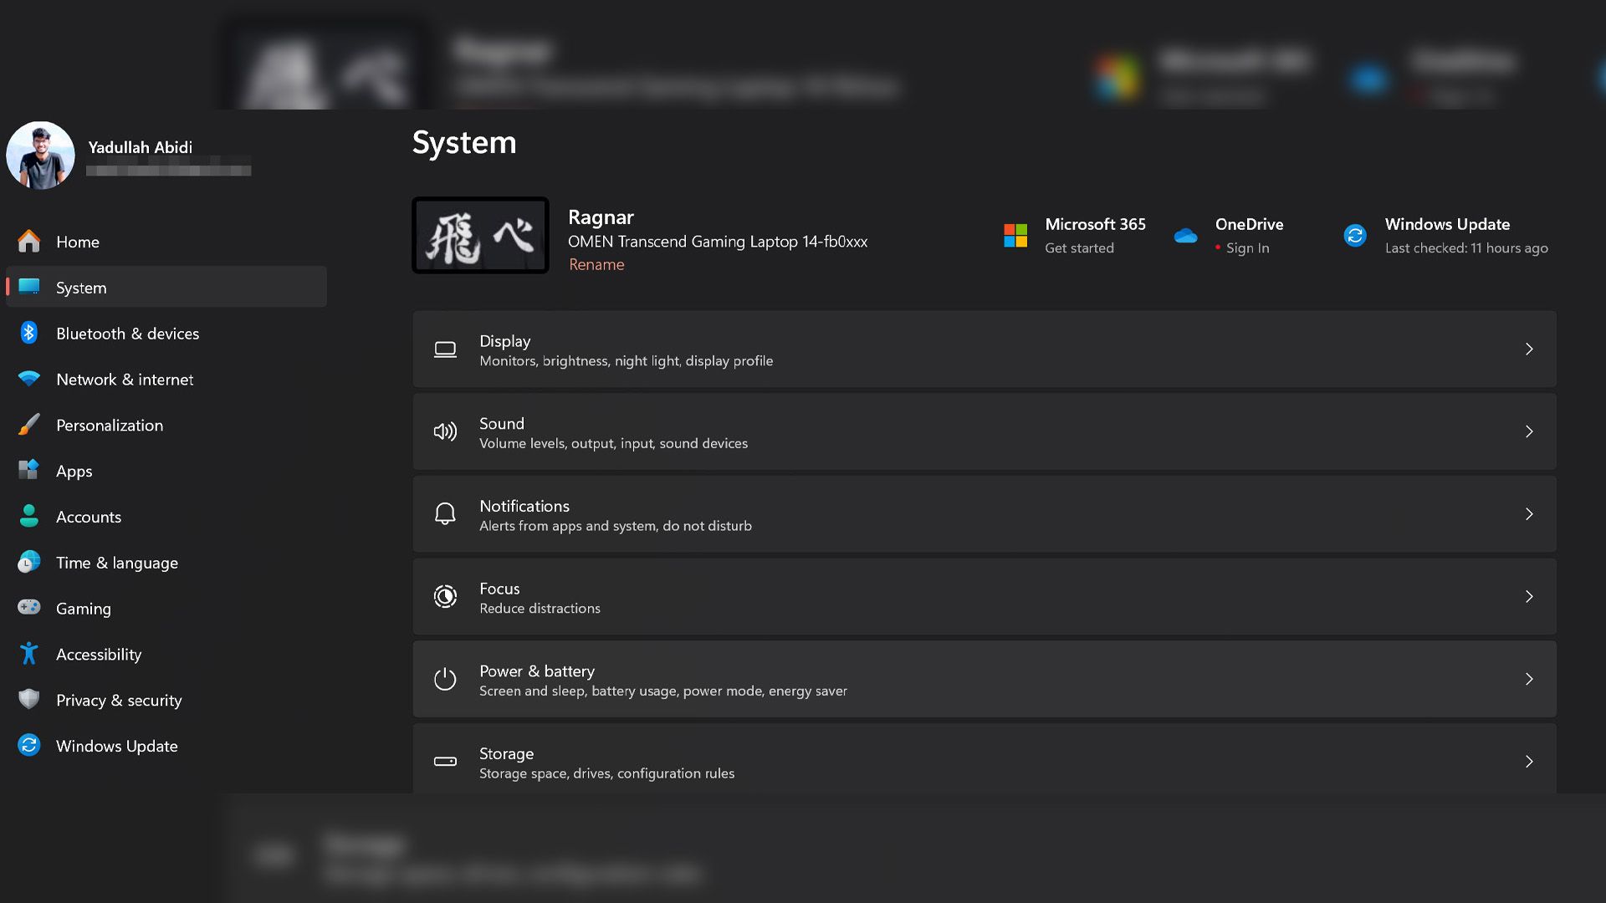Click the Apps icon in sidebar
1606x903 pixels.
(x=29, y=470)
